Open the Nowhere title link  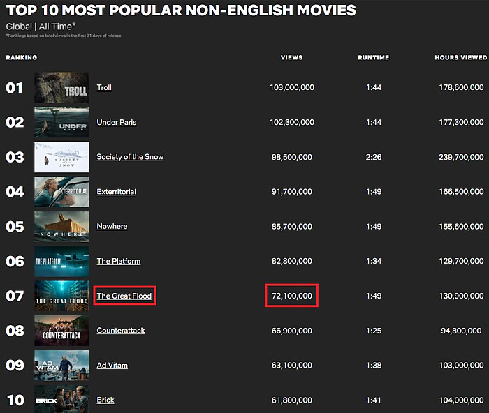point(112,226)
